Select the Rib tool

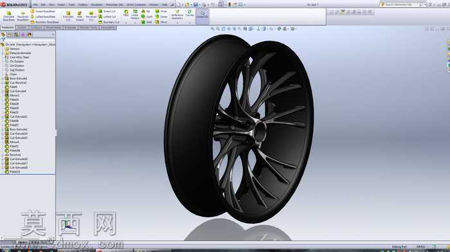tap(146, 11)
